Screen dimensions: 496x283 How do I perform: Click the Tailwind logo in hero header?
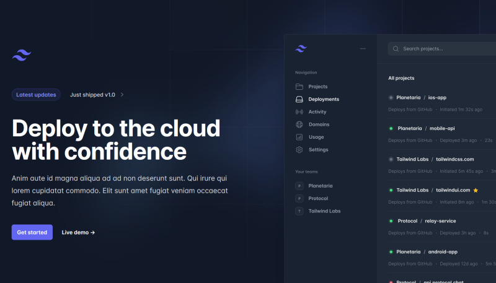[x=22, y=55]
